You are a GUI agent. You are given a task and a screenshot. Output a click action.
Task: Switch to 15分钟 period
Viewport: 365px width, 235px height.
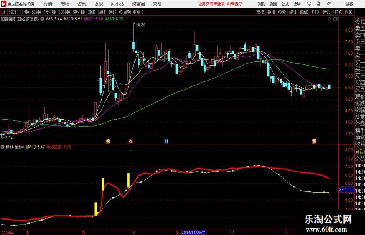tap(49, 12)
